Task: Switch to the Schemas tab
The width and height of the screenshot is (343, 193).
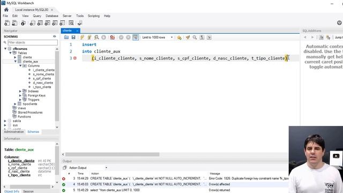Action: click(33, 132)
